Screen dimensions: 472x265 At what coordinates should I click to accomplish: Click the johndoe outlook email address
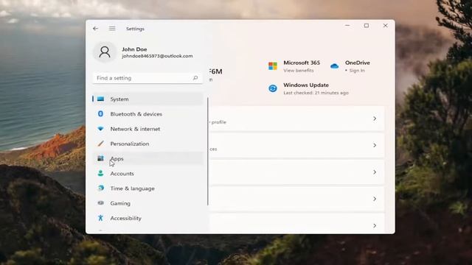coord(157,56)
